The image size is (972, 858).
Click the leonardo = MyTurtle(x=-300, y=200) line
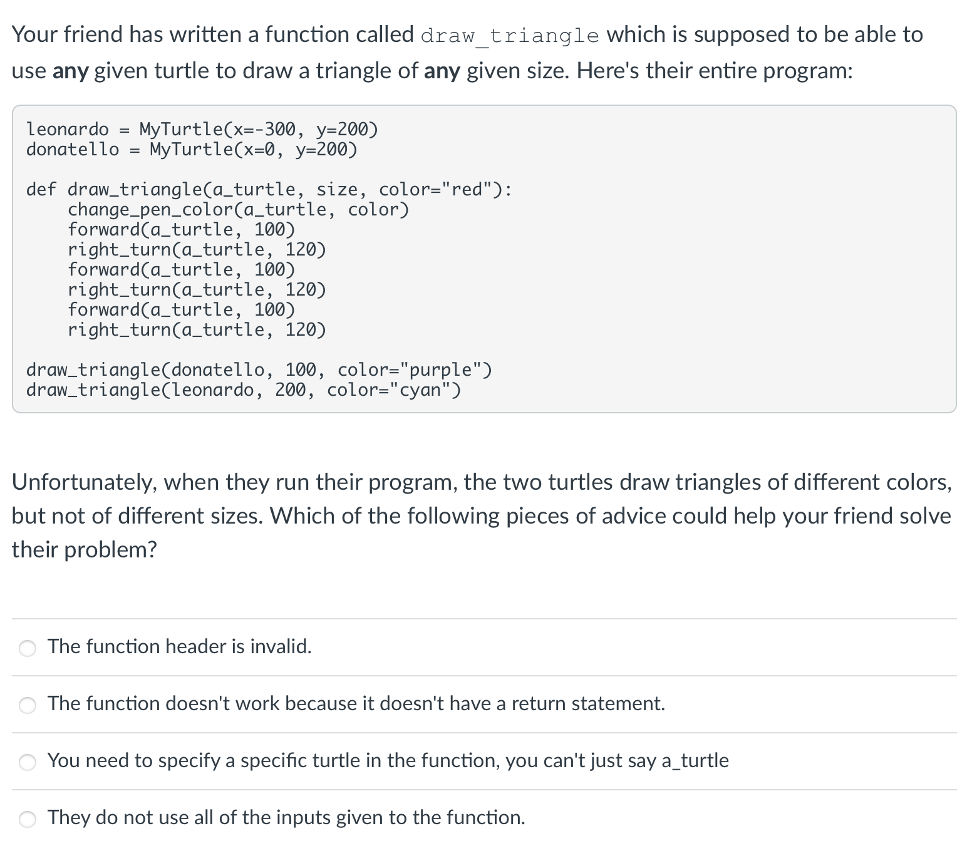202,129
